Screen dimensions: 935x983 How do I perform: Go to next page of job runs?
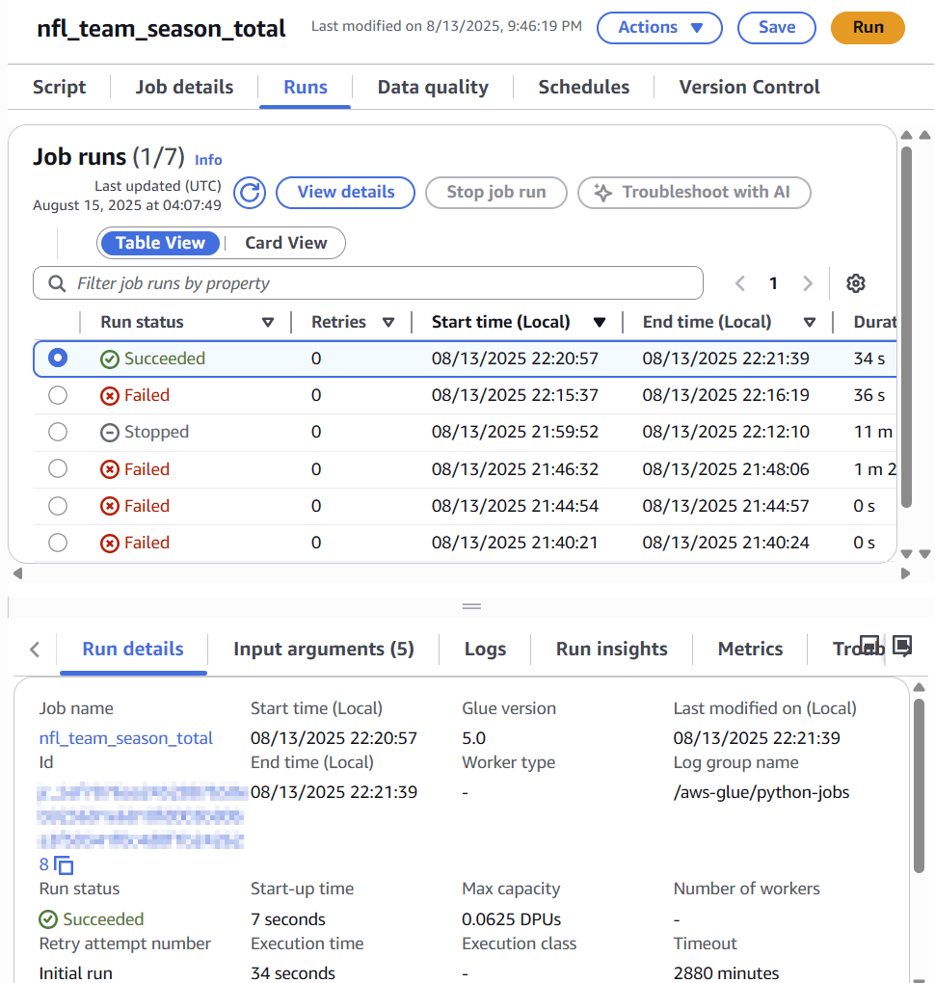(x=808, y=283)
